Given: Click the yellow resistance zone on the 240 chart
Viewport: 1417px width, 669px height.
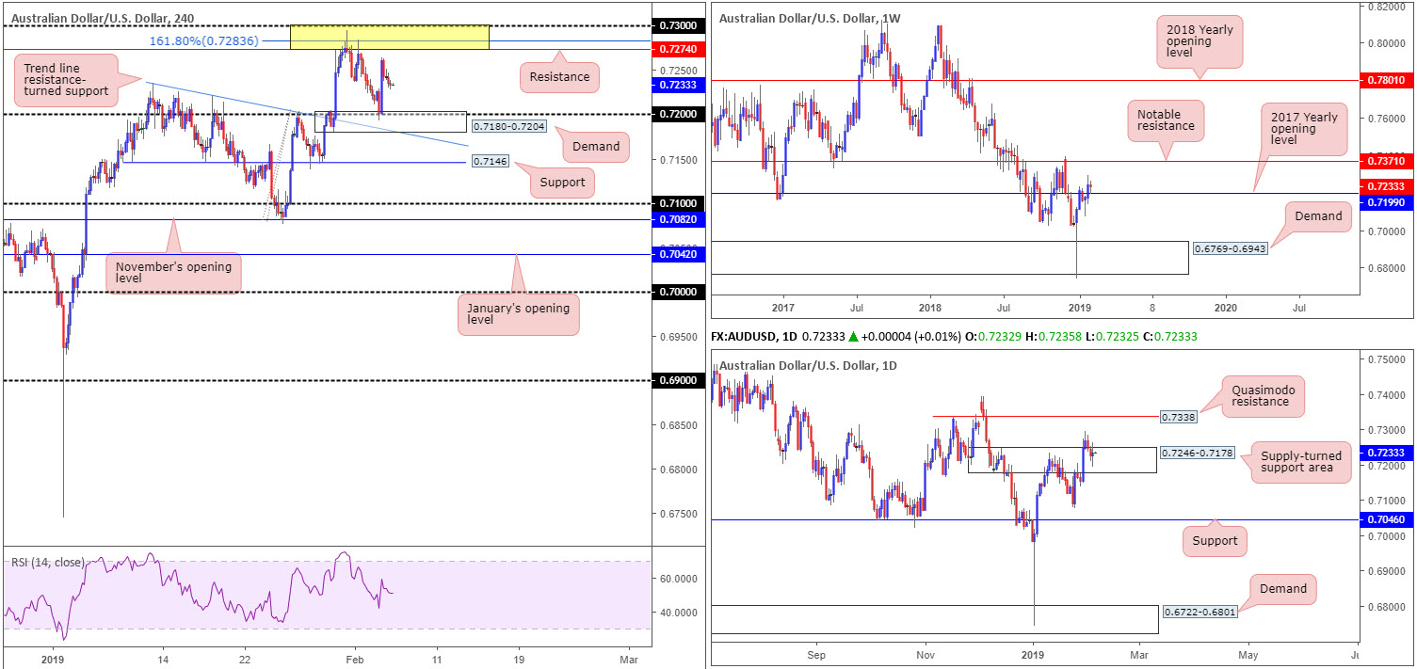Looking at the screenshot, I should tap(389, 38).
